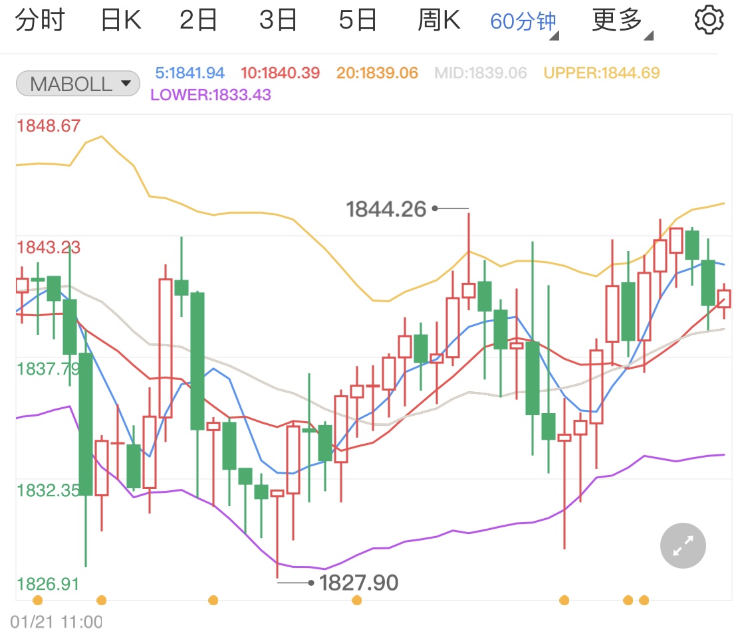Click the 1843.23 axis price label

click(x=49, y=247)
